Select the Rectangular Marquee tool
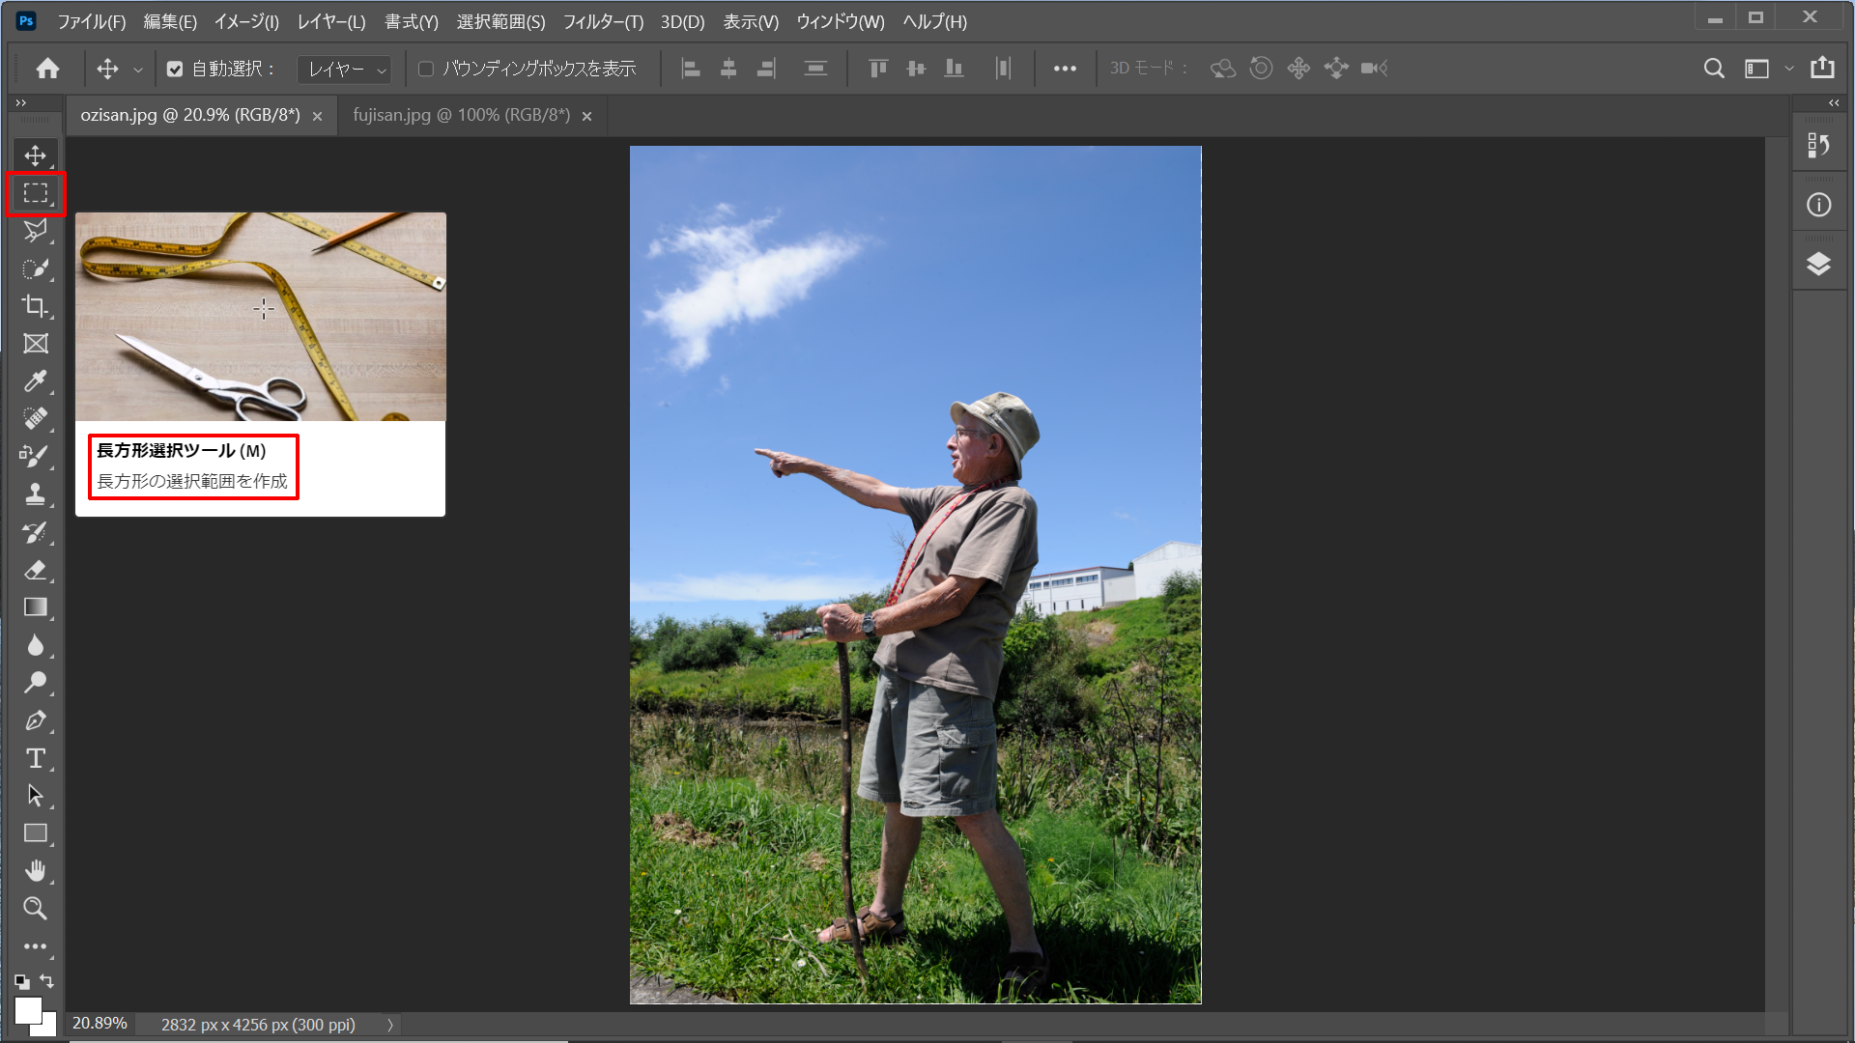Image resolution: width=1855 pixels, height=1043 pixels. 36,193
